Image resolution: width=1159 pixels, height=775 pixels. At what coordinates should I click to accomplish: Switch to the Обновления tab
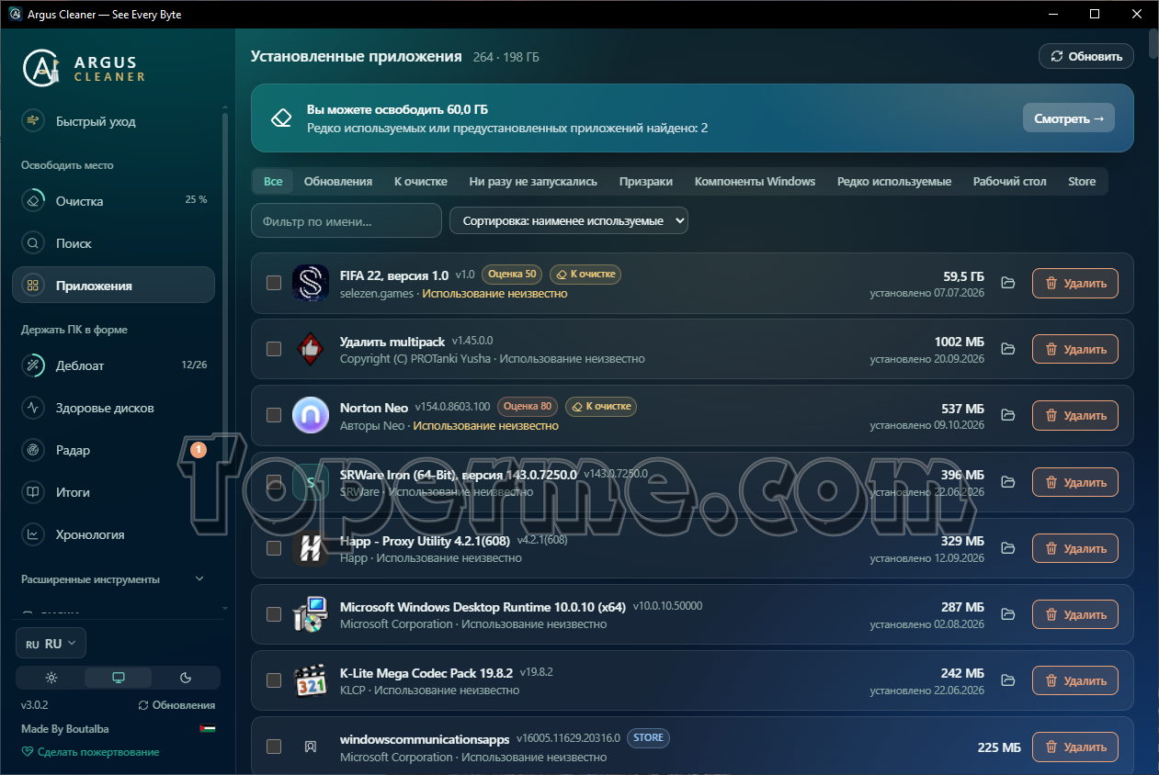tap(338, 181)
